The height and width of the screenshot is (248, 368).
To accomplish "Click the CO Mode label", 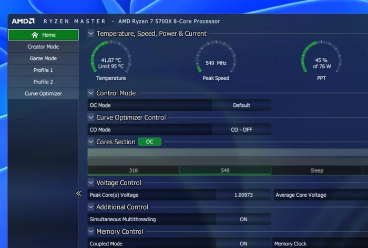I will (x=100, y=130).
